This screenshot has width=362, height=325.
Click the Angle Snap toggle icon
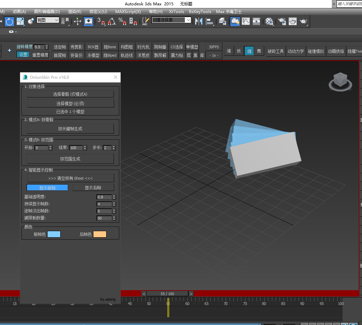[x=112, y=21]
